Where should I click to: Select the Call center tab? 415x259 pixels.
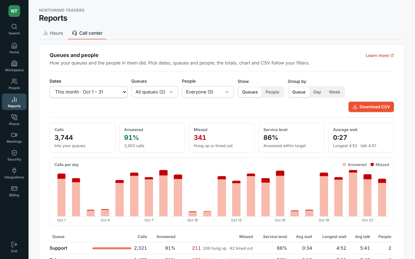[x=87, y=33]
